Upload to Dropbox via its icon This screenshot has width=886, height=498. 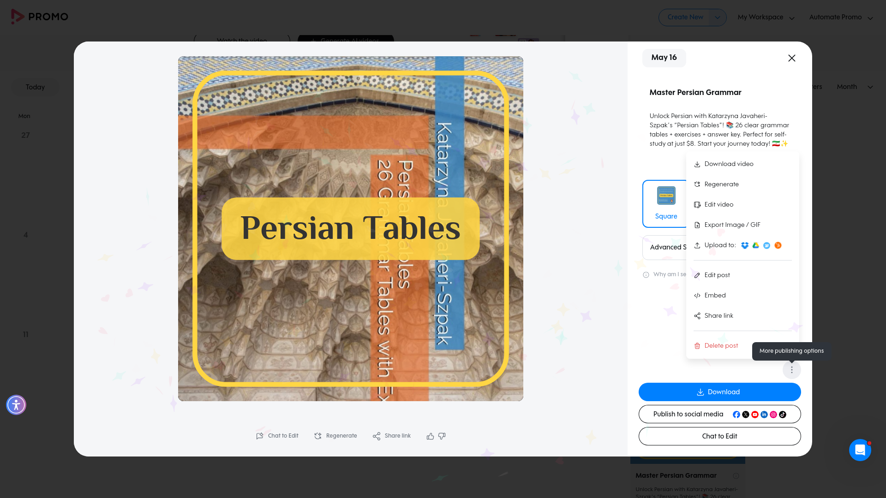745,245
